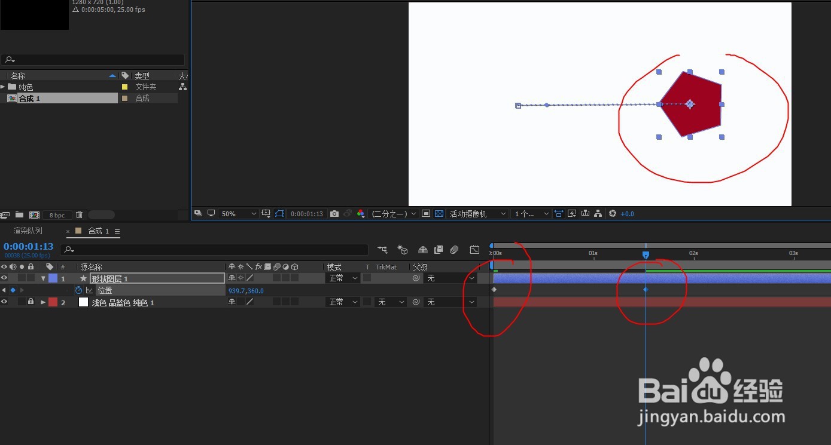Click the reset exposure icon
This screenshot has height=445, width=831.
click(612, 214)
